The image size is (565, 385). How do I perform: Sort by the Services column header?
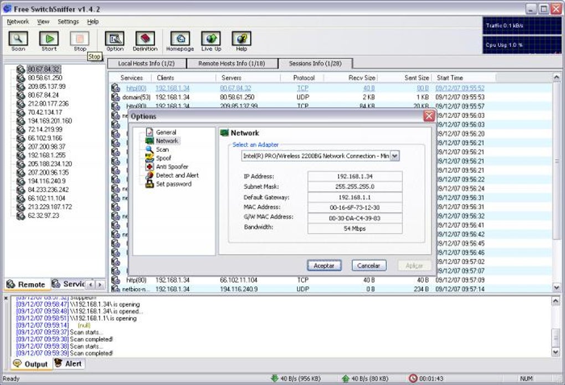tap(131, 78)
